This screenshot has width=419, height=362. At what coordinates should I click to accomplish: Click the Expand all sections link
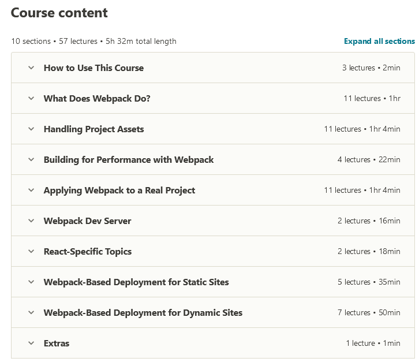pyautogui.click(x=379, y=41)
